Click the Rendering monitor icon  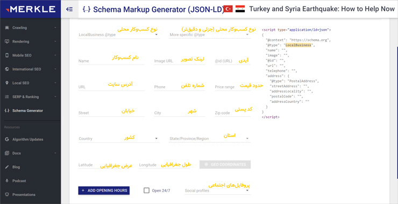point(7,41)
